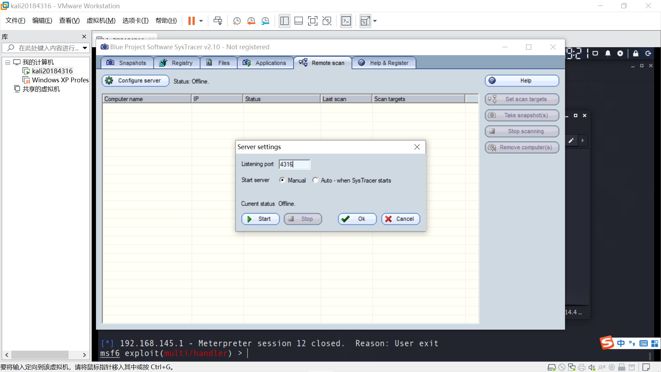The image size is (661, 372).
Task: Collapse the 我的计算机 tree node
Action: click(8, 62)
